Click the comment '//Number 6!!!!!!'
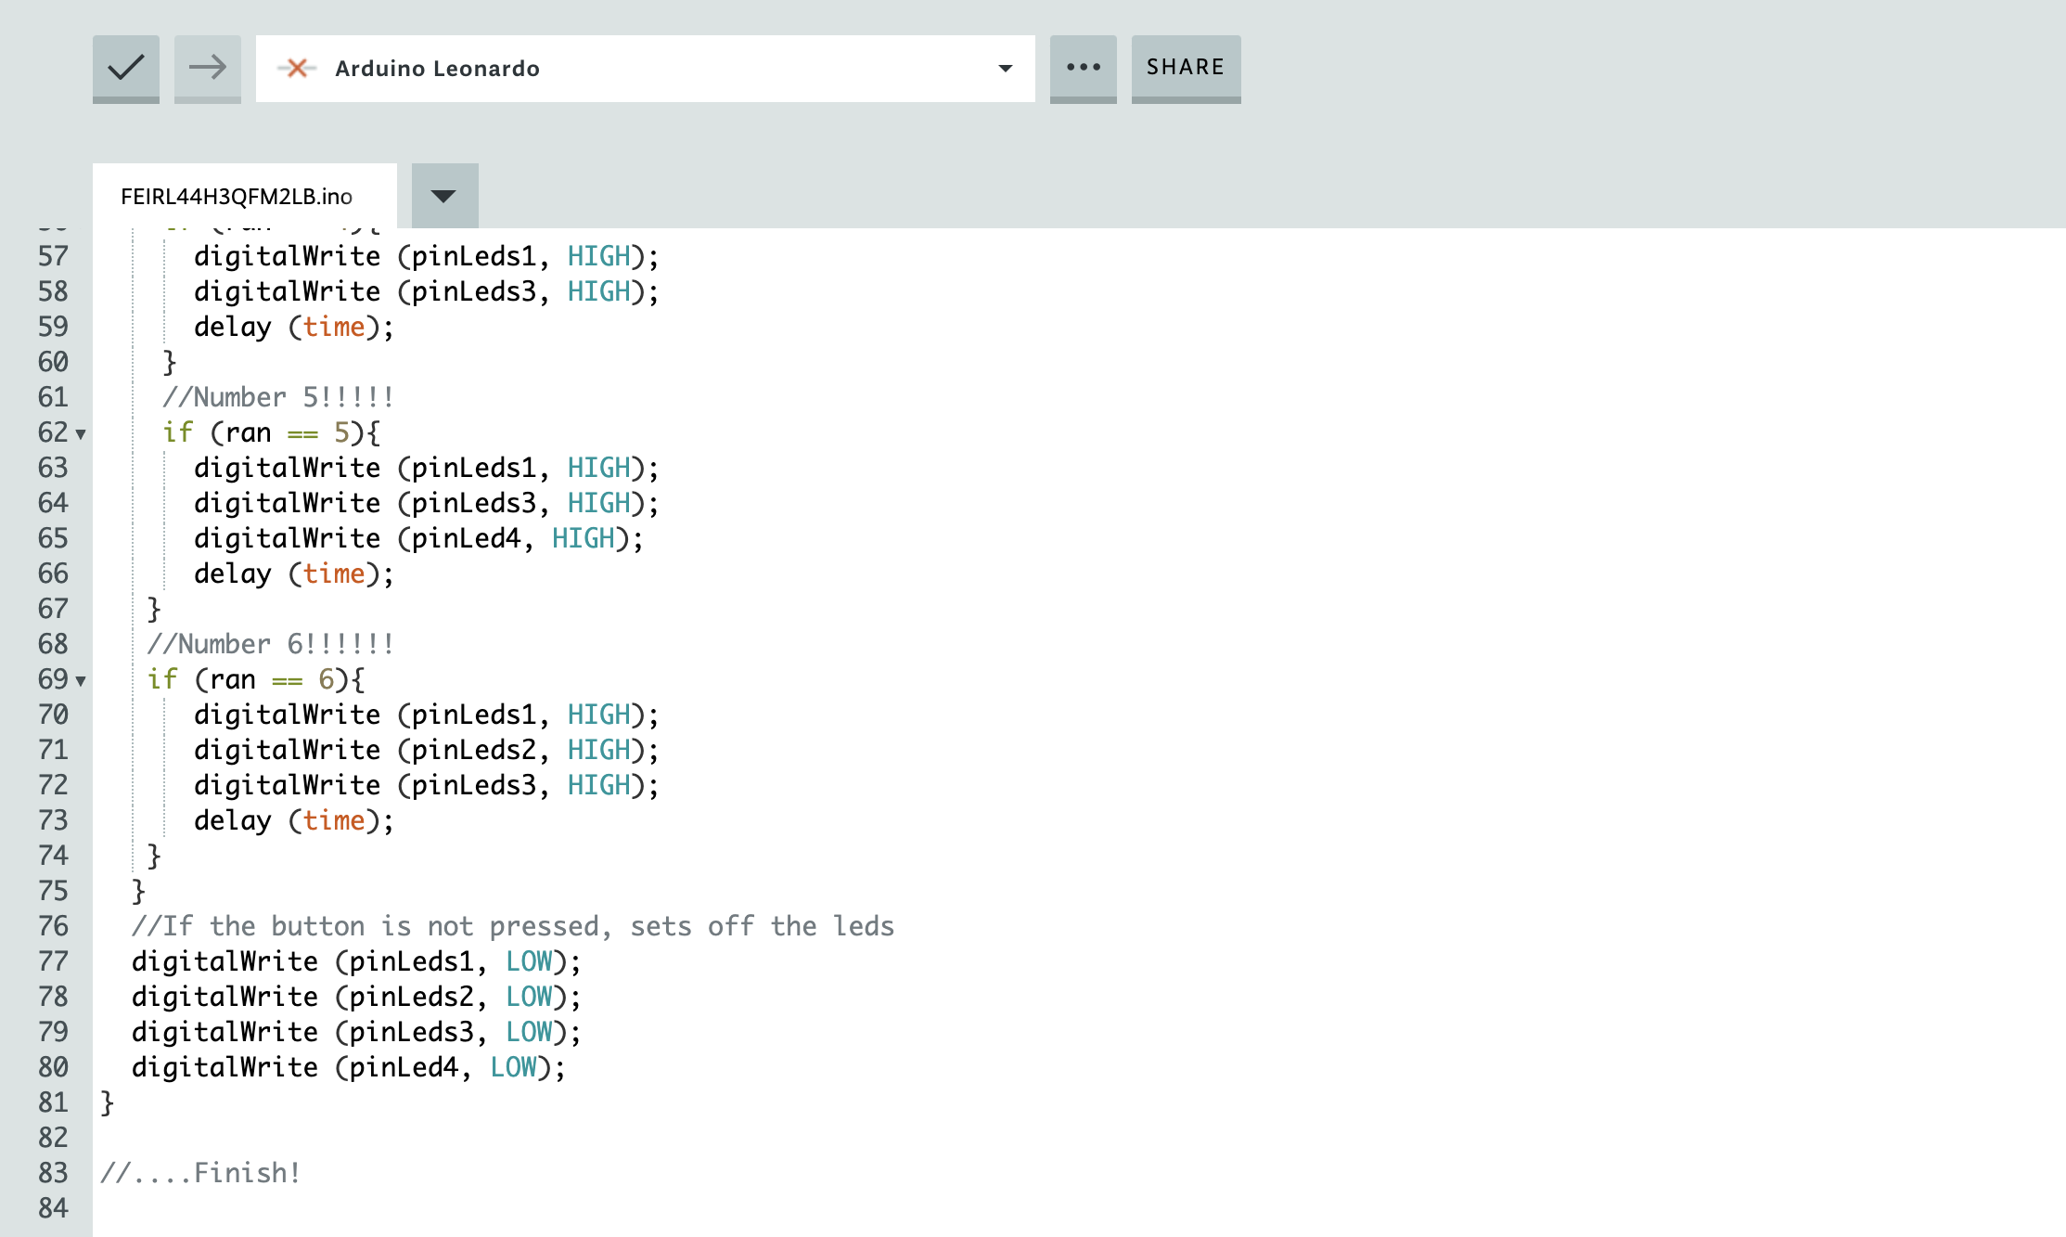 (271, 644)
